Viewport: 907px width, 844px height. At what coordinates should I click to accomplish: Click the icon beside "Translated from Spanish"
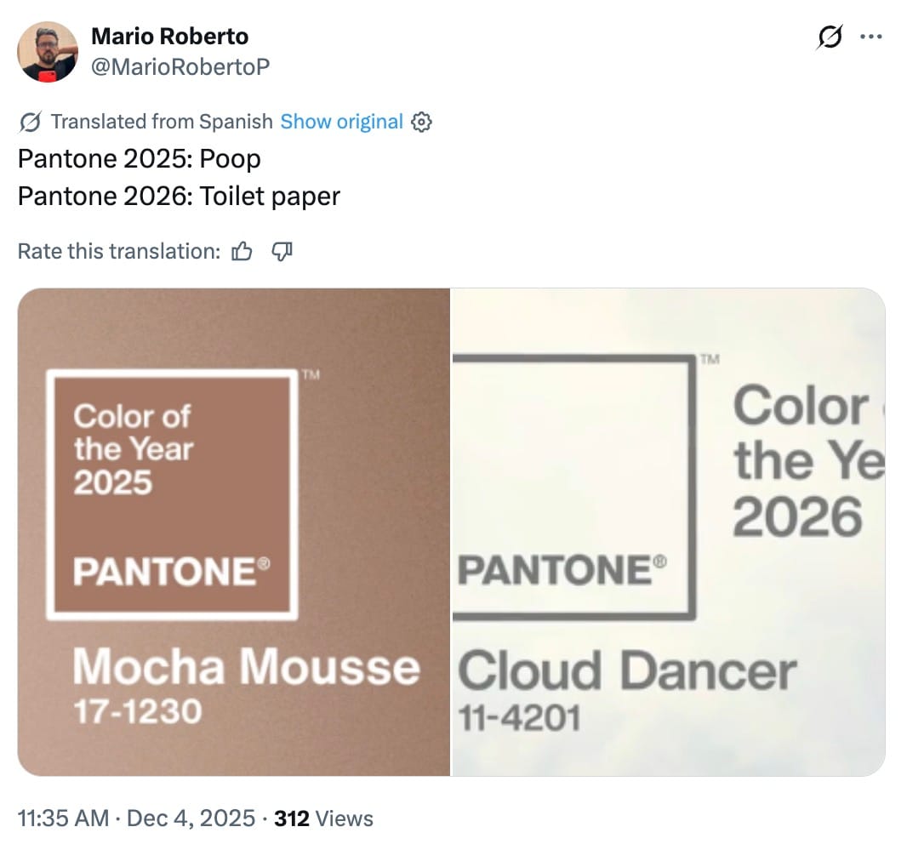pyautogui.click(x=31, y=123)
